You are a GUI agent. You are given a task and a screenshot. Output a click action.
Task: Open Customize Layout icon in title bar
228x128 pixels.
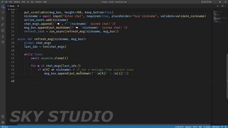pos(210,2)
